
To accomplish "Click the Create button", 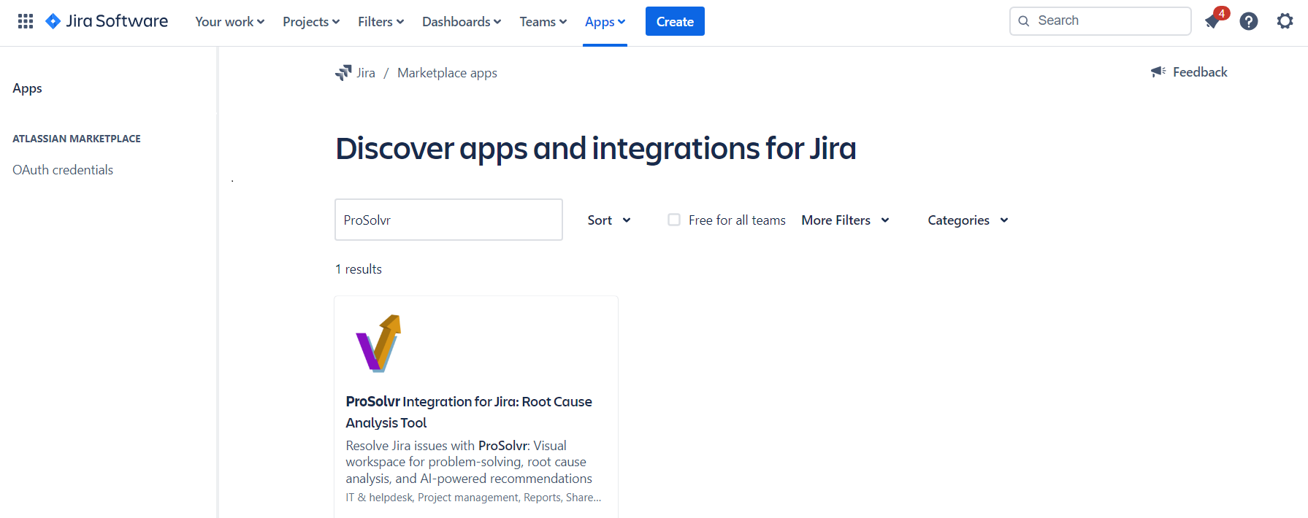I will coord(675,21).
